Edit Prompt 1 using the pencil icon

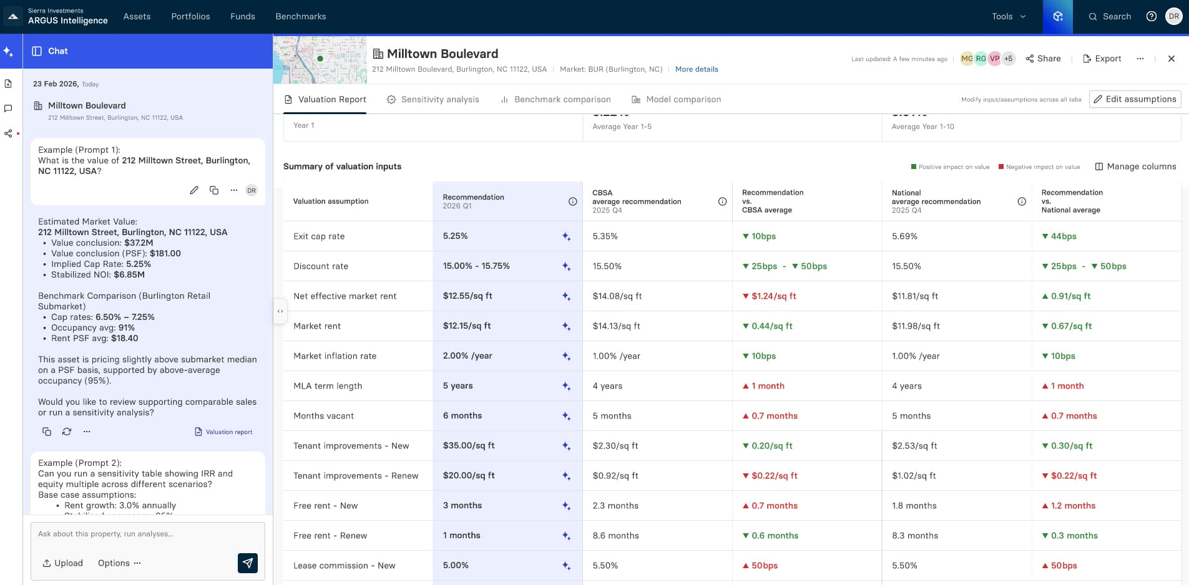click(194, 190)
